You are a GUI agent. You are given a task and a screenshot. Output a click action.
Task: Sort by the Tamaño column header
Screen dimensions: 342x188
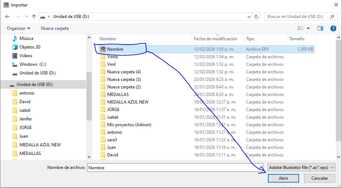297,39
